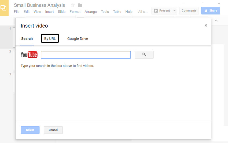Select slide 2 thumbnail in filmstrip

click(x=14, y=60)
